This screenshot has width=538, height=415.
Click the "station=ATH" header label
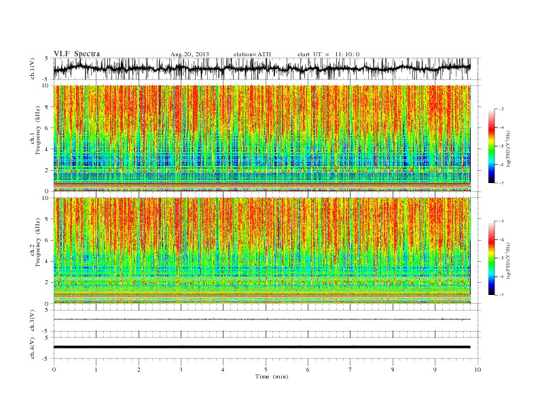[252, 54]
